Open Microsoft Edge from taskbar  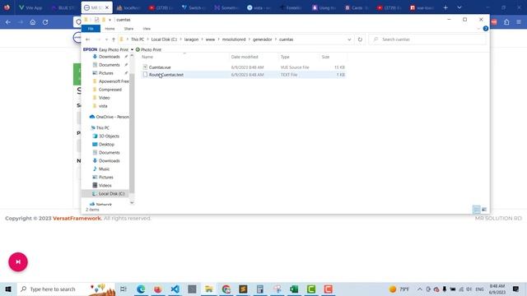click(x=141, y=289)
